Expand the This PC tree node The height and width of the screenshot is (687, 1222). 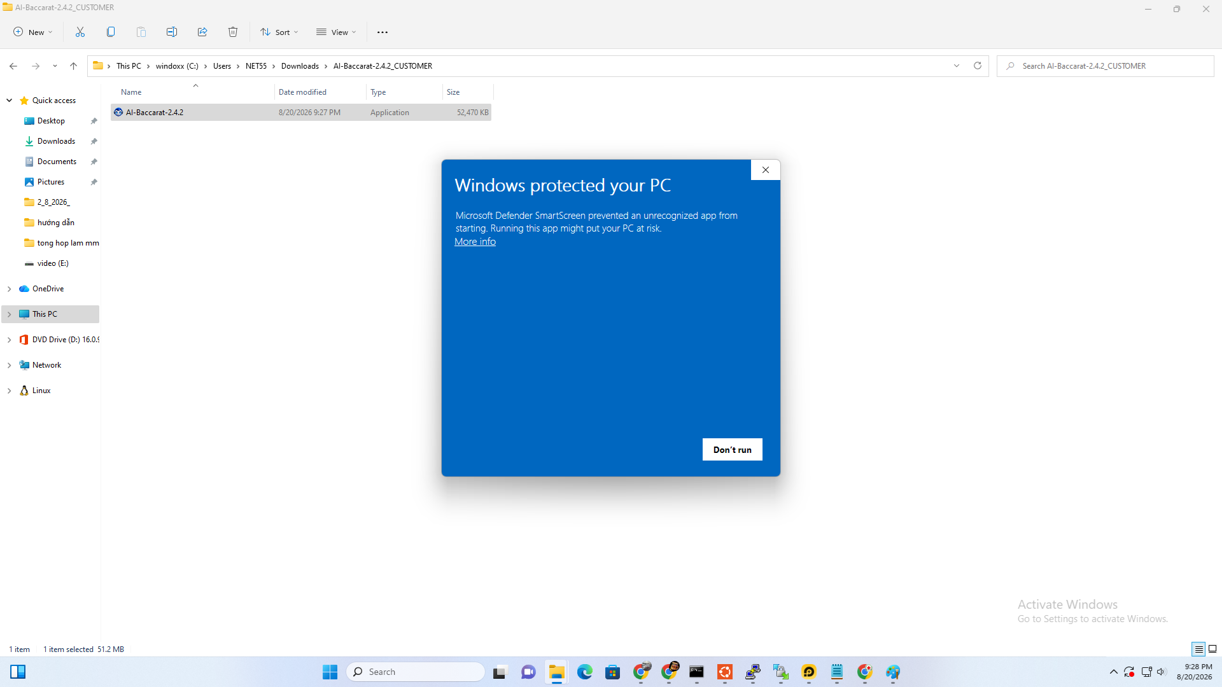click(x=10, y=314)
